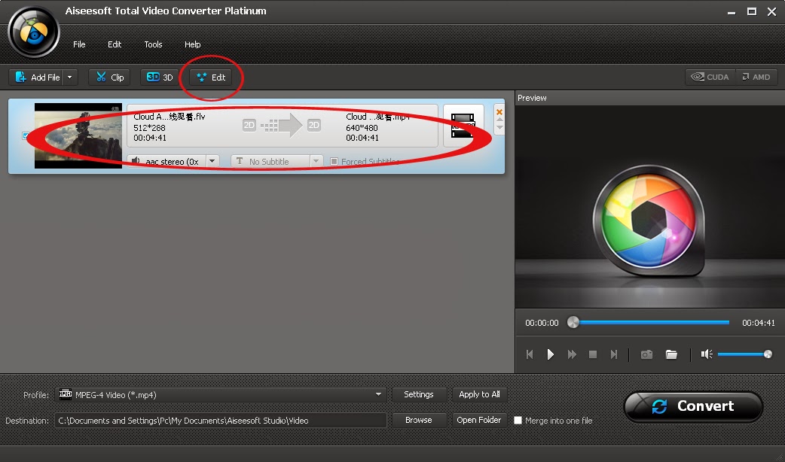785x462 pixels.
Task: Mute the preview speaker icon
Action: pyautogui.click(x=707, y=354)
